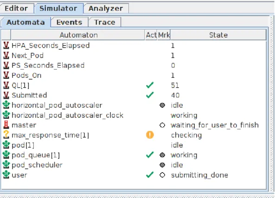This screenshot has height=198, width=275.
Task: Click the red supervisor icon beside master
Action: (x=6, y=125)
